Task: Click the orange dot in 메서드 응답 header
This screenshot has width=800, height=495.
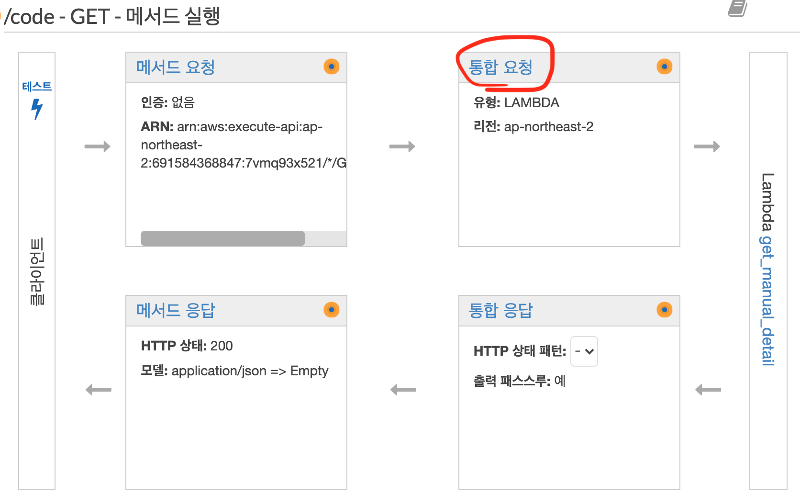Action: [331, 310]
